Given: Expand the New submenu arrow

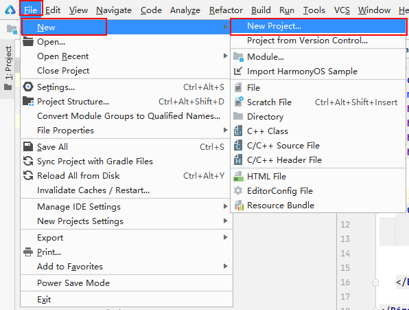Looking at the screenshot, I should [x=225, y=27].
